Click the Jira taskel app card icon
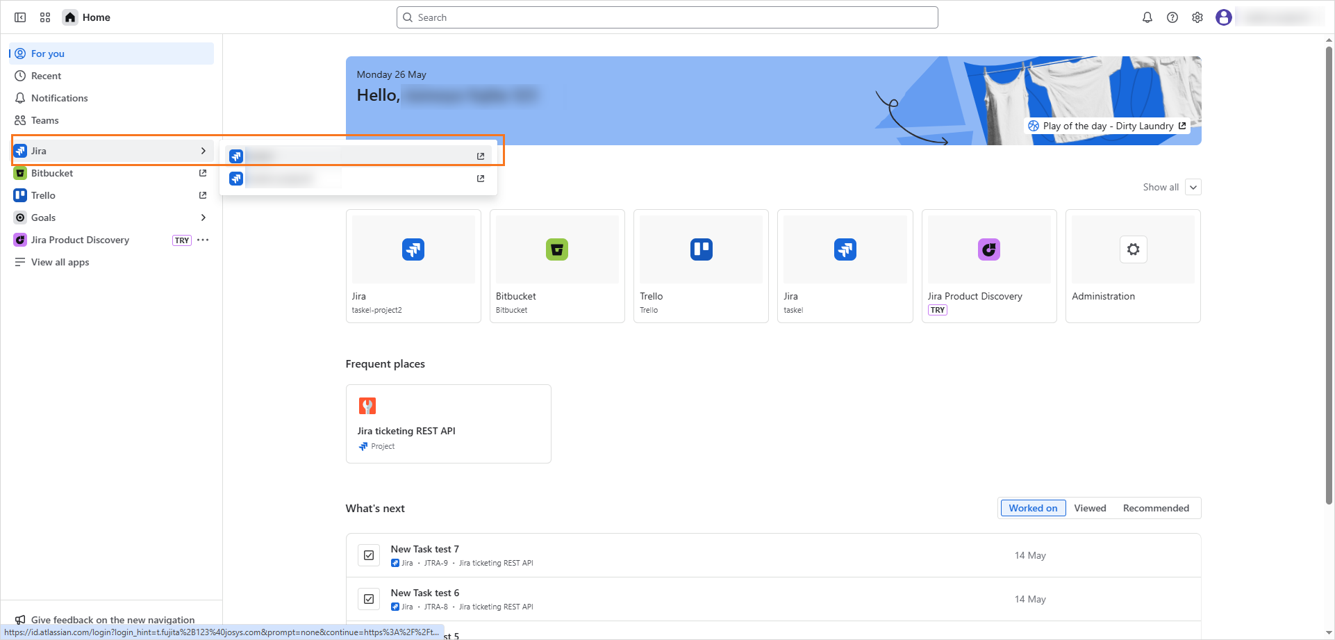This screenshot has width=1335, height=640. (x=845, y=249)
